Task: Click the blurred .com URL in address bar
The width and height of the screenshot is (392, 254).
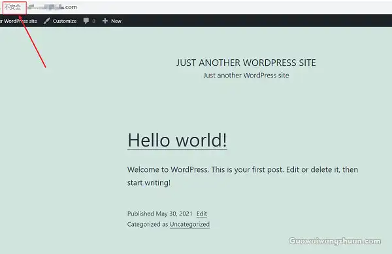Action: (x=52, y=7)
